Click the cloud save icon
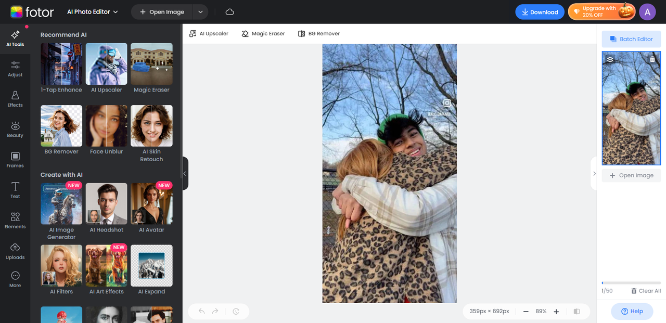Screen dimensions: 666x323 (230, 12)
